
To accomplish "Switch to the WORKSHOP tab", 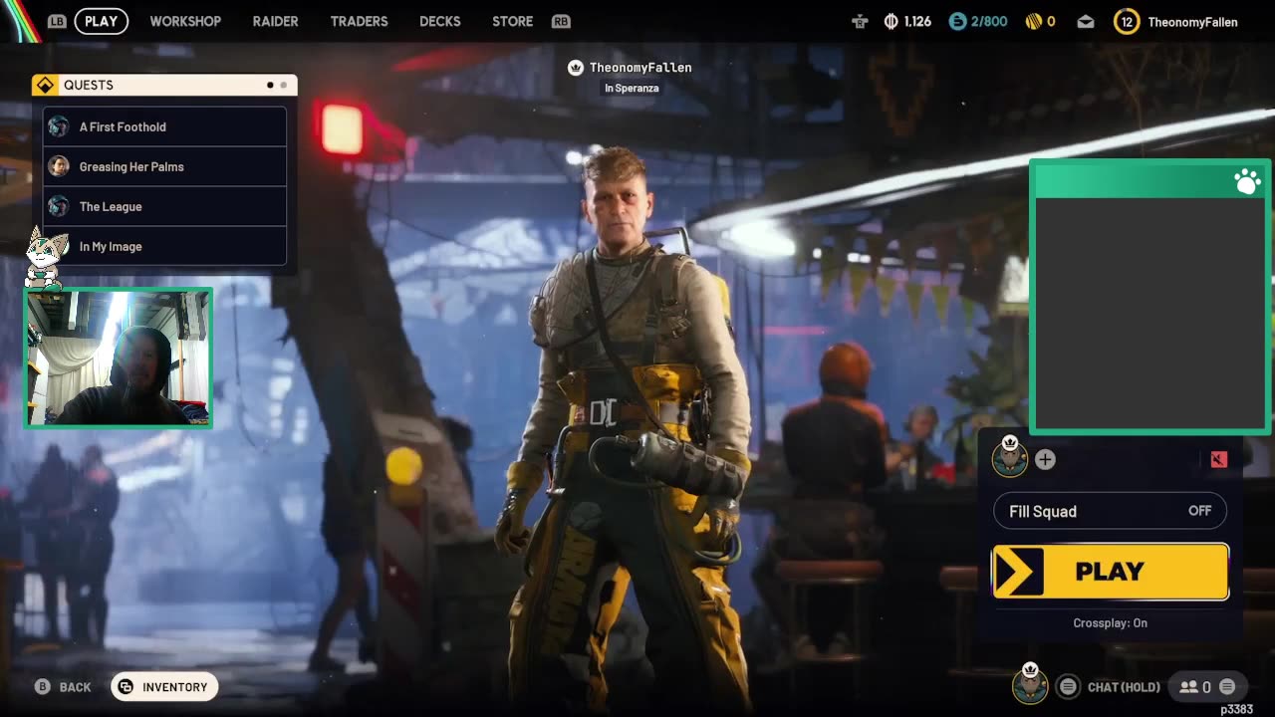I will pyautogui.click(x=185, y=21).
